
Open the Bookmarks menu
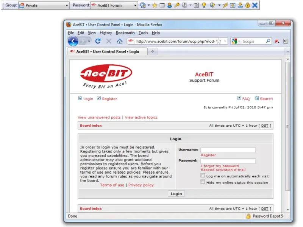coord(125,33)
